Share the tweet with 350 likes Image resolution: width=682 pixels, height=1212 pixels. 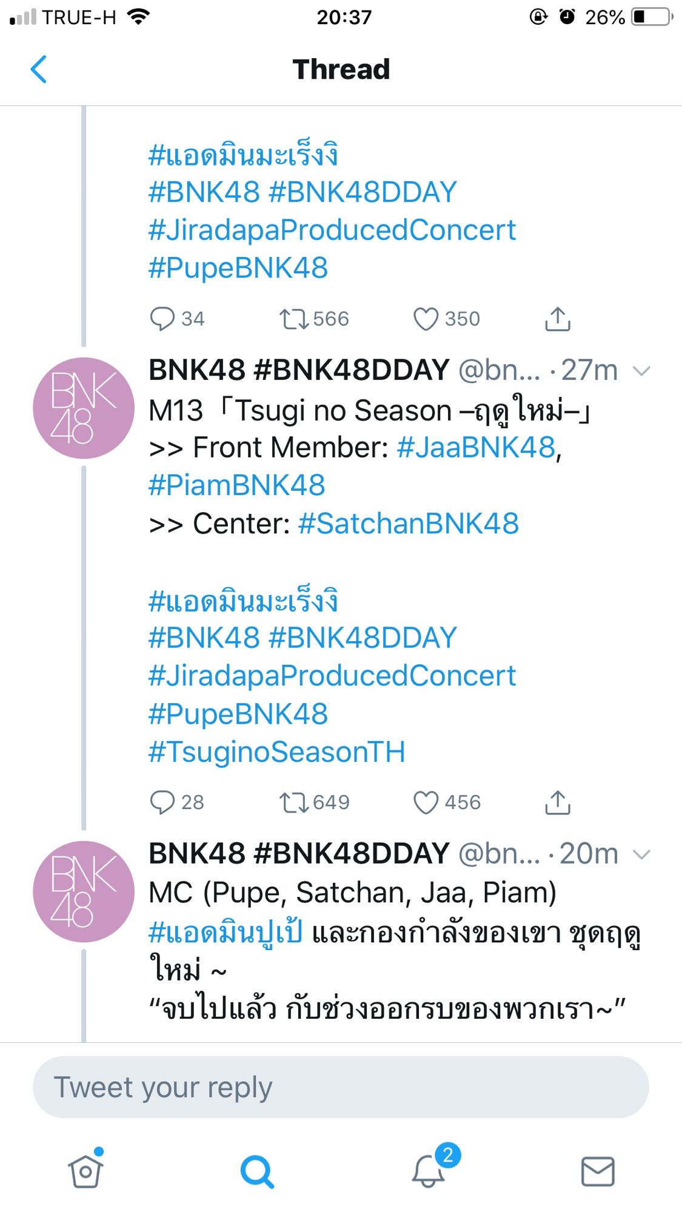[x=558, y=319]
